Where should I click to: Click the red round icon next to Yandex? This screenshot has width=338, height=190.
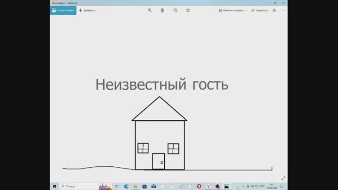pyautogui.click(x=217, y=186)
